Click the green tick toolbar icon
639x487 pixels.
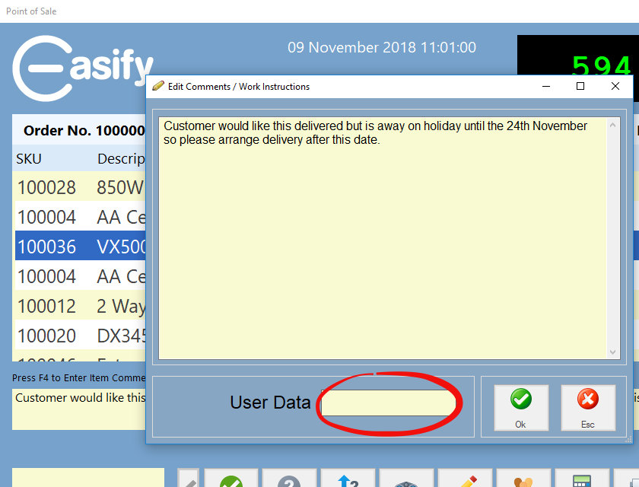pyautogui.click(x=230, y=479)
